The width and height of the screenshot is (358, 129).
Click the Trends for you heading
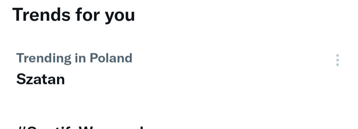tap(74, 15)
